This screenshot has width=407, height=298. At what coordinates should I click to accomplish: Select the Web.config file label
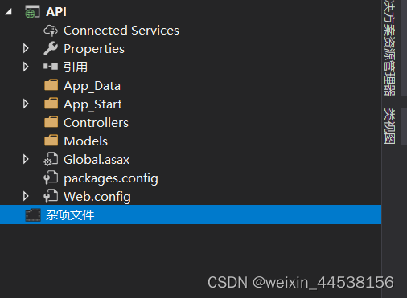97,197
